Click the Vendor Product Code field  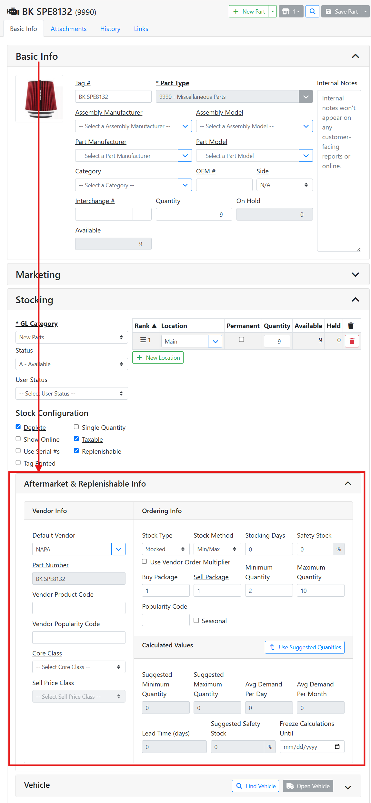click(79, 608)
